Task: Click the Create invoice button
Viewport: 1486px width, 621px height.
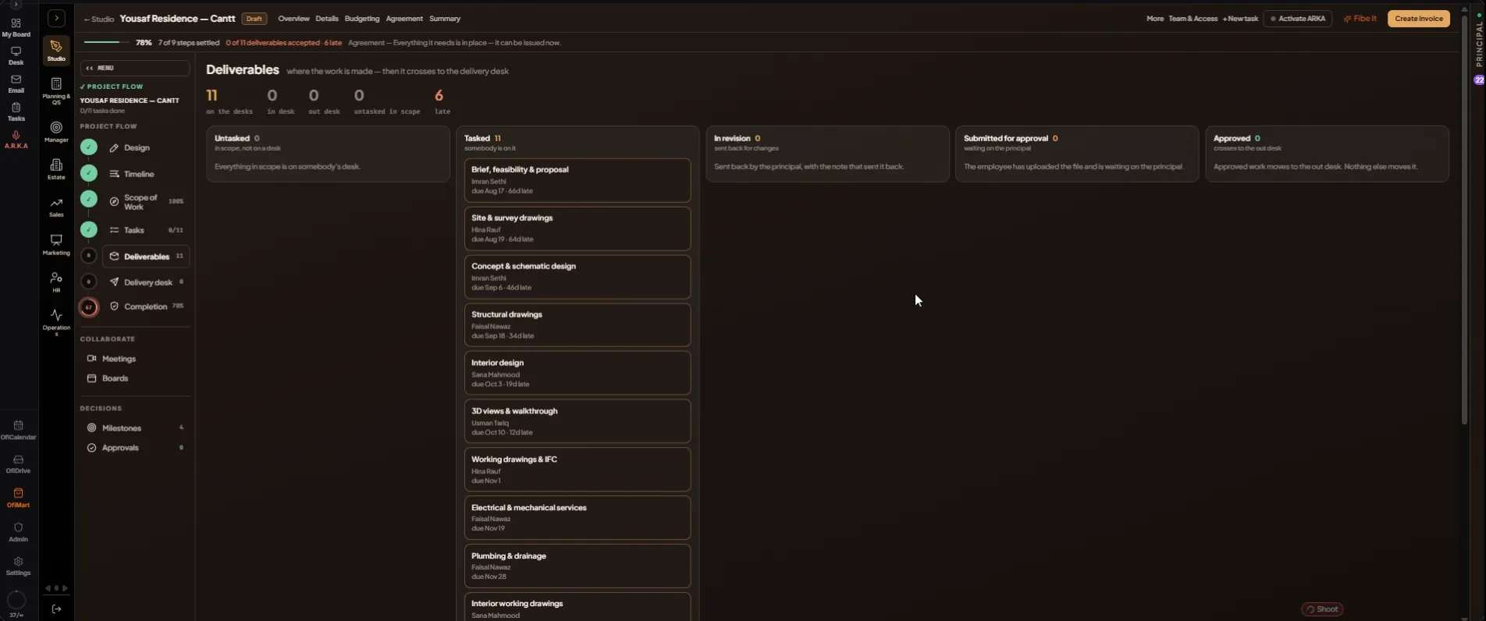Action: point(1419,19)
